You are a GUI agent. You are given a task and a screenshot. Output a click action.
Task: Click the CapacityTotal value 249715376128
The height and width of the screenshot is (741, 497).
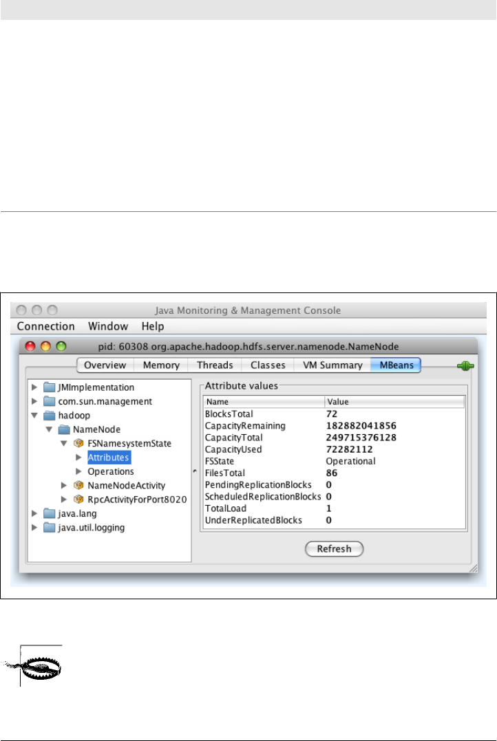(361, 438)
